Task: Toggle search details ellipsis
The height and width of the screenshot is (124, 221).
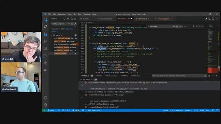Action: 75,27
